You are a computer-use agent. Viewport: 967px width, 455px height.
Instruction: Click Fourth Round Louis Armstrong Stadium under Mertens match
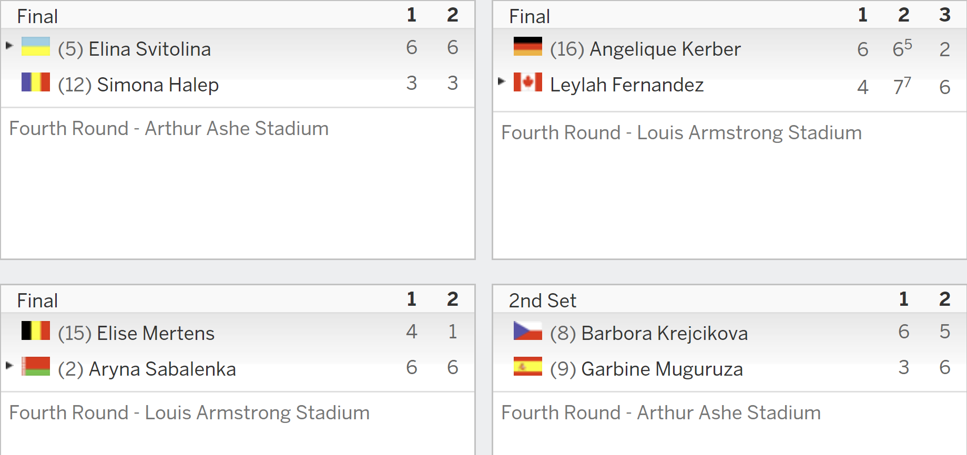[189, 412]
